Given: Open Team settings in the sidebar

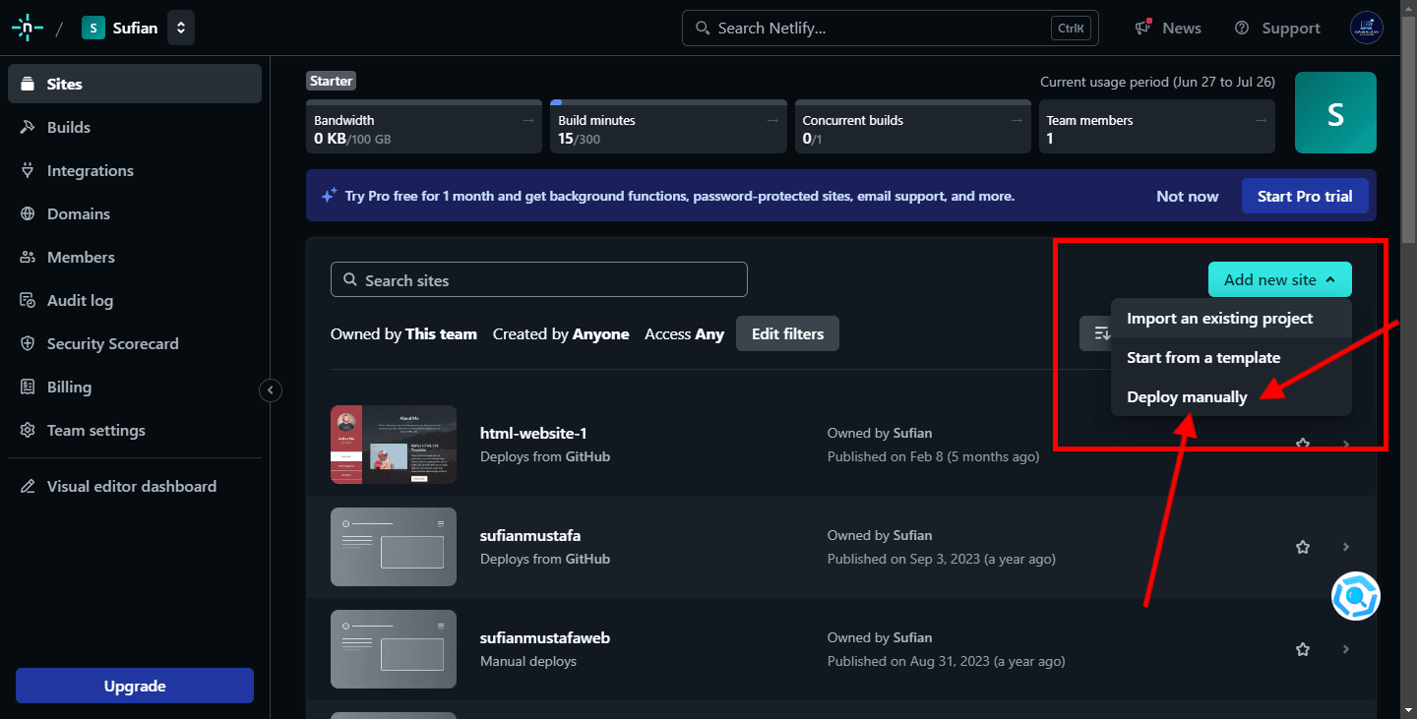Looking at the screenshot, I should pos(135,430).
